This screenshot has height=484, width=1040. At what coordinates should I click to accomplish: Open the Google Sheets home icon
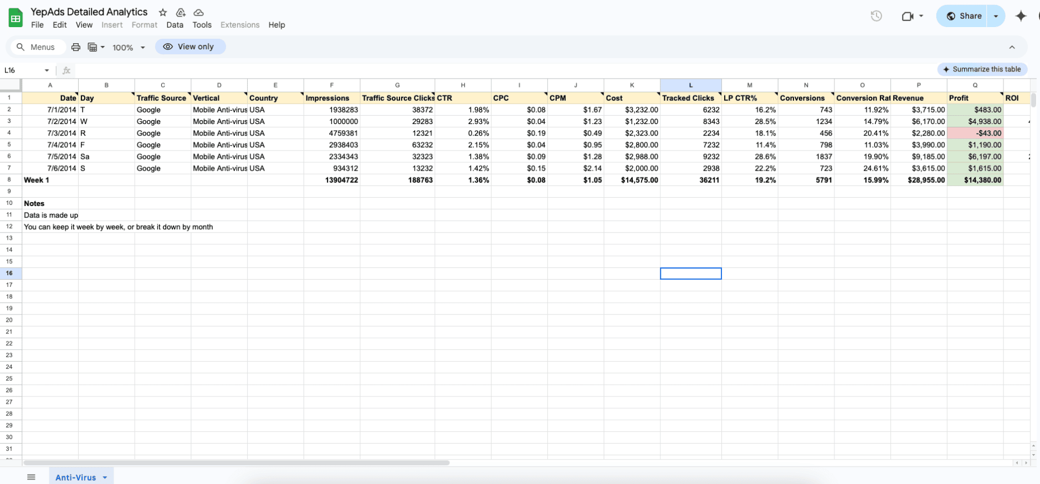coord(16,18)
